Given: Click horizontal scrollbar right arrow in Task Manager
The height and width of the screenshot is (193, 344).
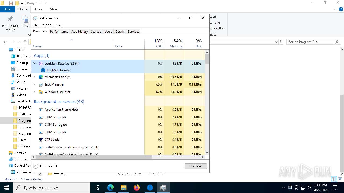Looking at the screenshot, I should [203, 157].
